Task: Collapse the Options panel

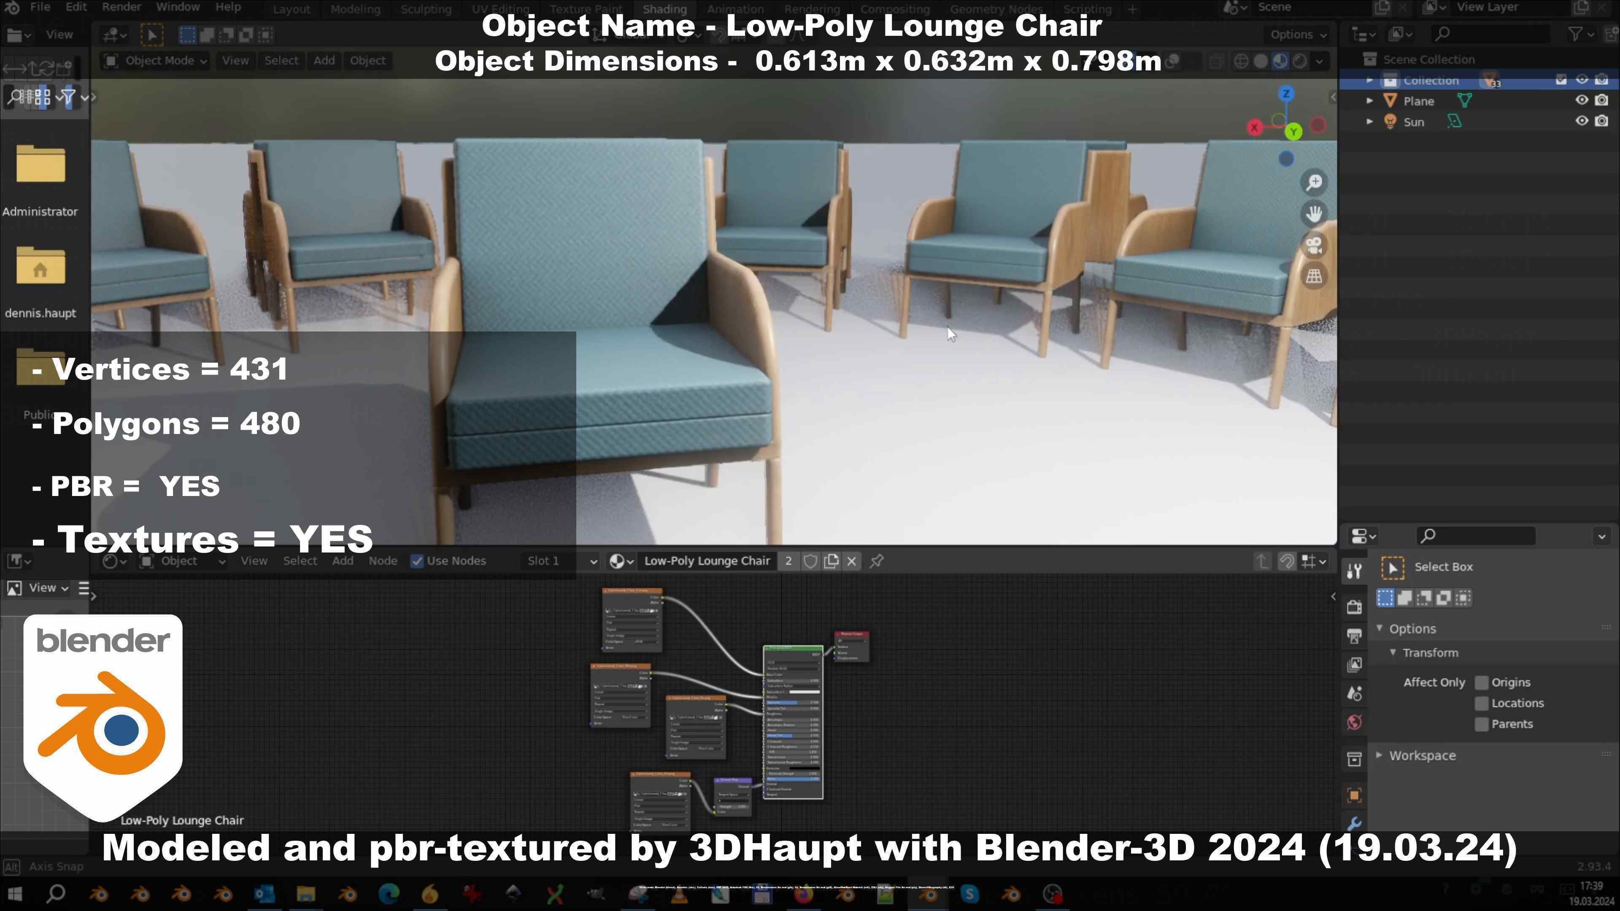Action: click(x=1380, y=629)
